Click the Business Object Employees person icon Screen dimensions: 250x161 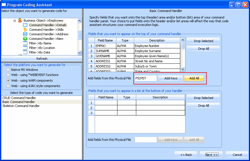[x=20, y=20]
